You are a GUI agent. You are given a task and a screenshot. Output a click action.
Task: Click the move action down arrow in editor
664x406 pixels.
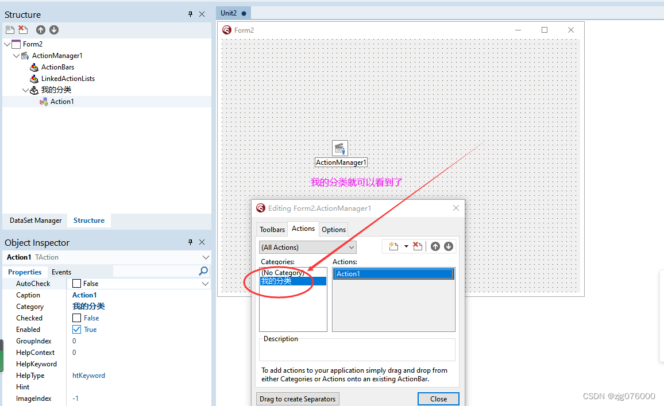448,246
